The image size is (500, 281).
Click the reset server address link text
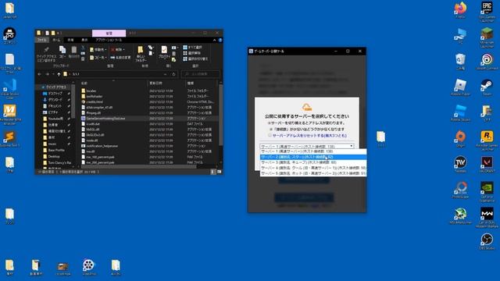(x=309, y=135)
